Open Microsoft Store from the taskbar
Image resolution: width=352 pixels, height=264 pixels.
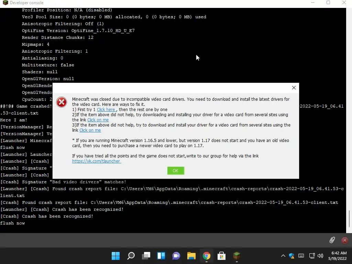(x=221, y=256)
